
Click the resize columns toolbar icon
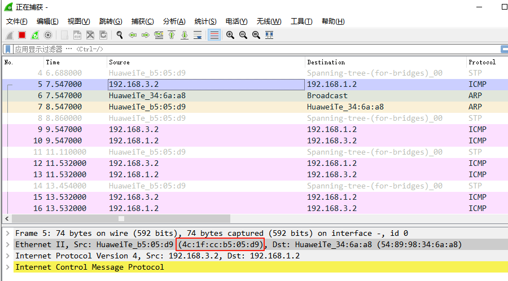coord(269,35)
